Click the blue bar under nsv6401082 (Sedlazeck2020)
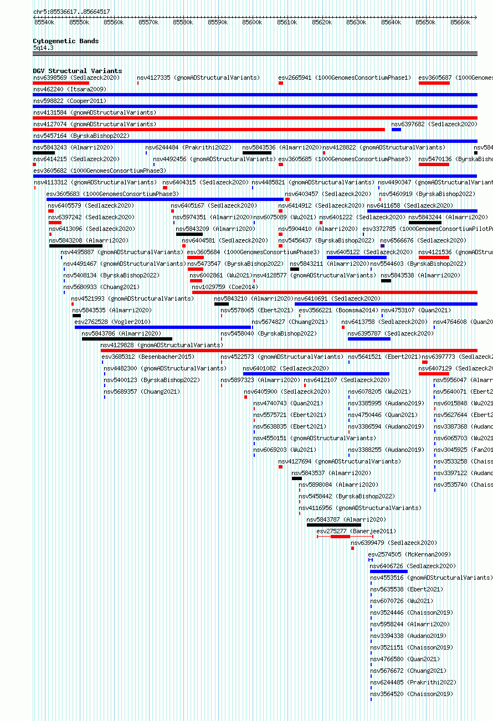493x721 pixels. coord(316,374)
